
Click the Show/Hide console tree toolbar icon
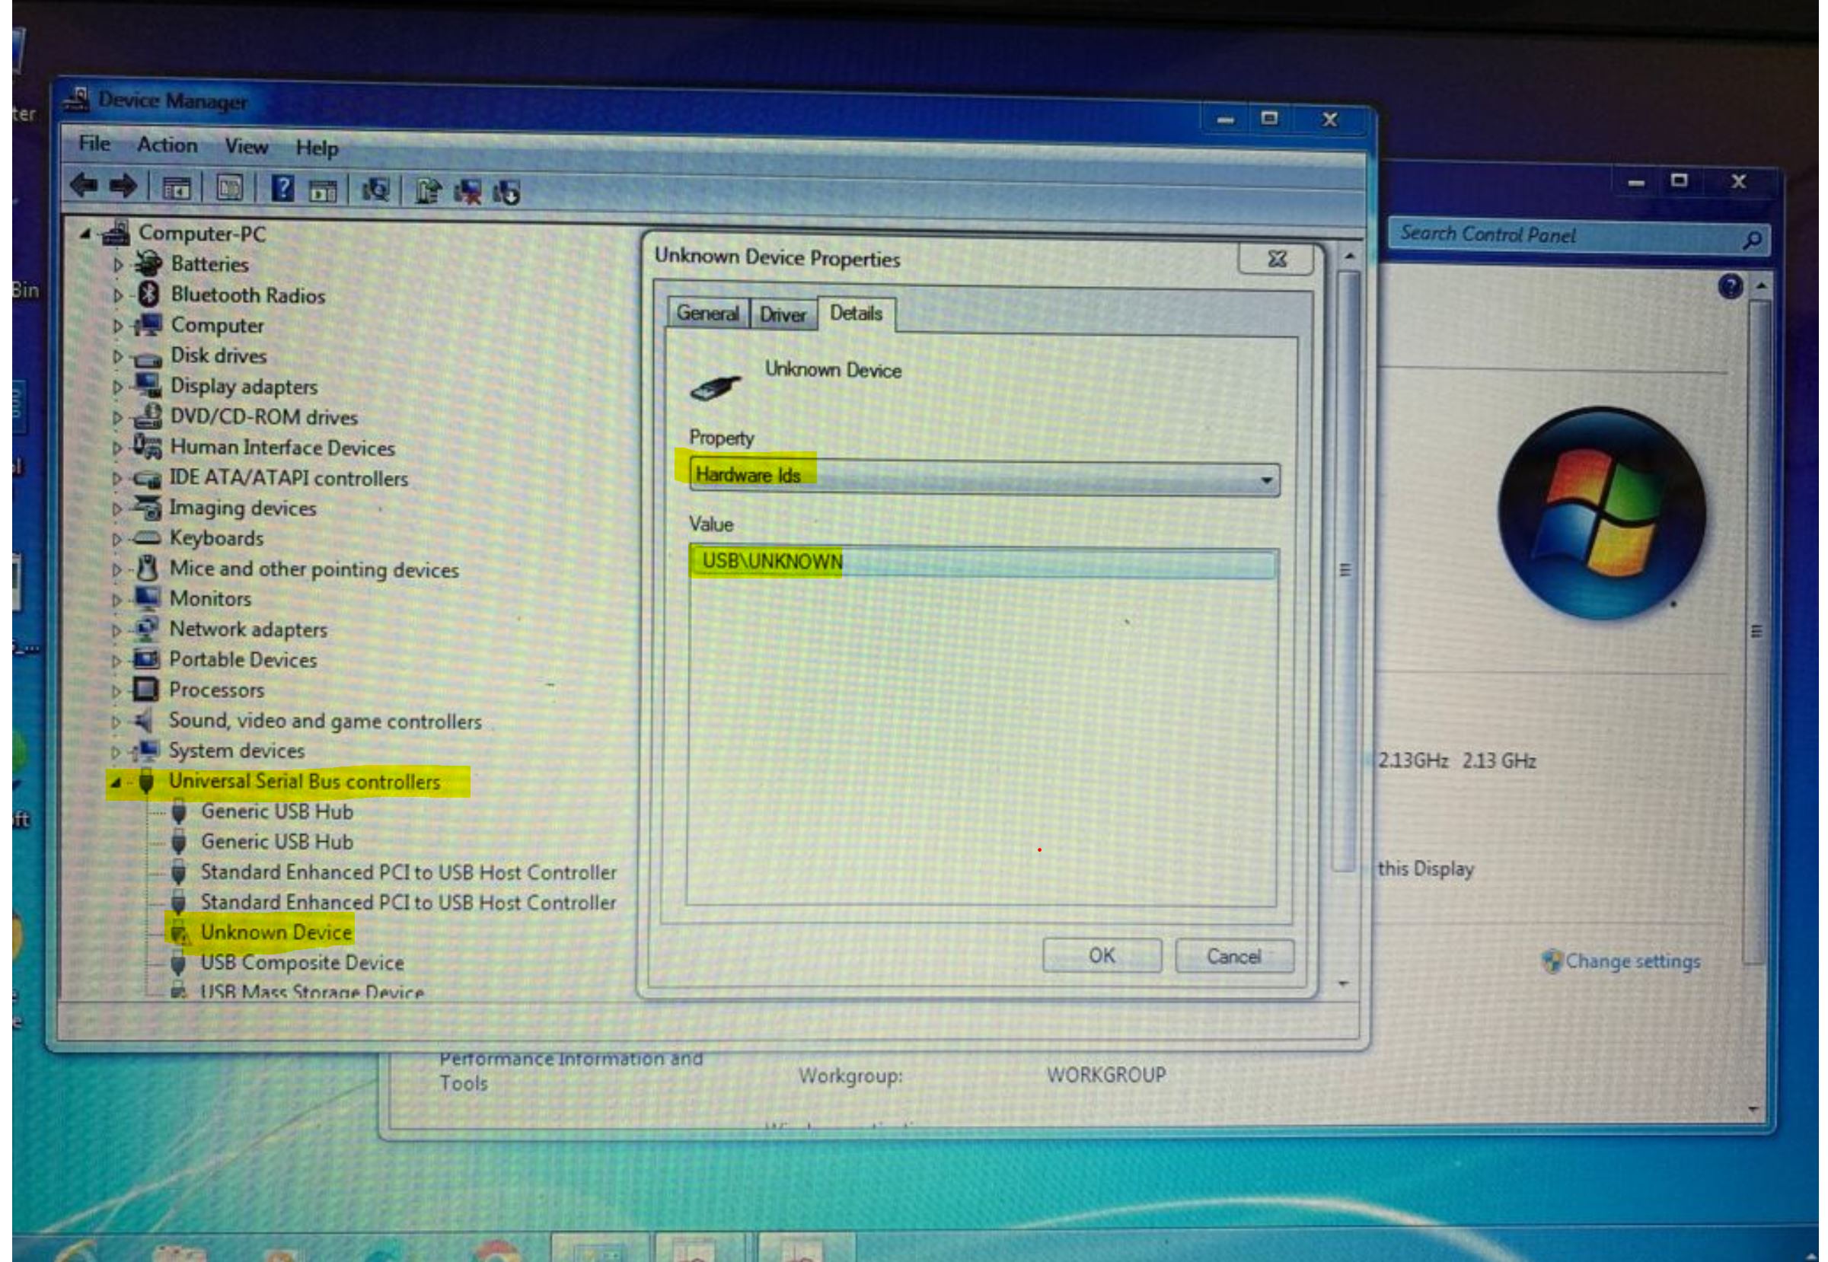tap(177, 188)
